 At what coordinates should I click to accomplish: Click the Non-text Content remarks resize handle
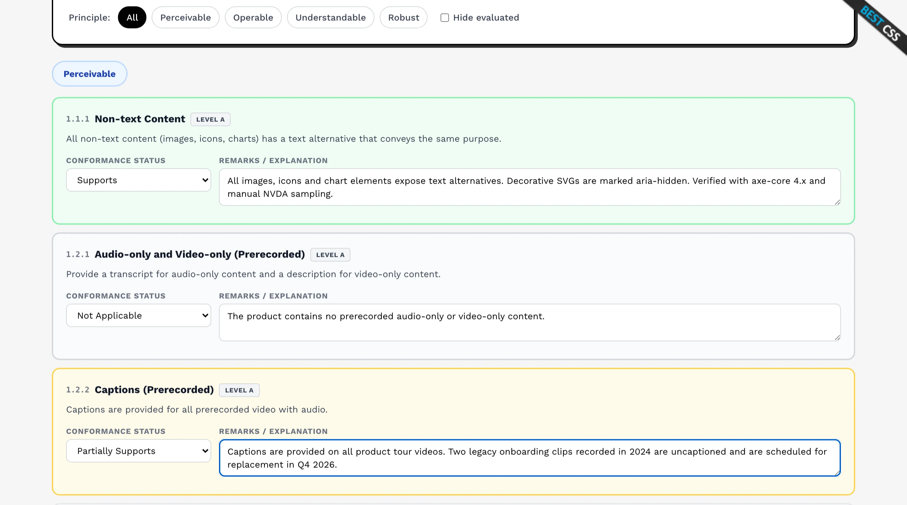click(837, 202)
